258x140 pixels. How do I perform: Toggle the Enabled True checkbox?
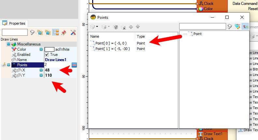[47, 55]
